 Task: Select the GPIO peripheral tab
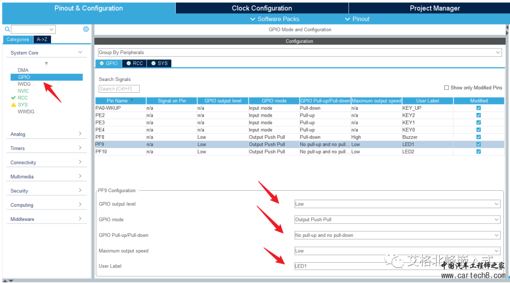click(109, 63)
